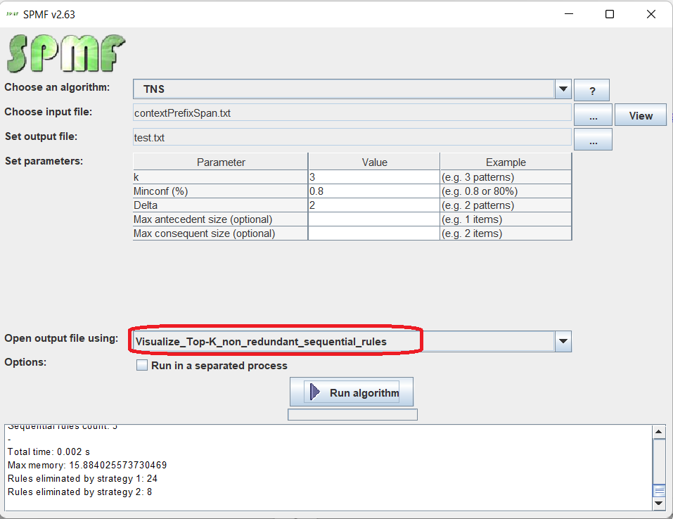Browse for output file with ... button

(593, 139)
